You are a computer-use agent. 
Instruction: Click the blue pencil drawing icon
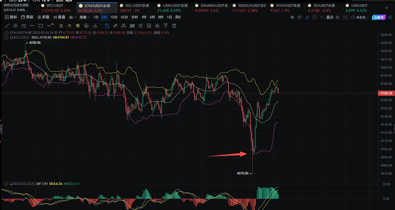click(307, 17)
